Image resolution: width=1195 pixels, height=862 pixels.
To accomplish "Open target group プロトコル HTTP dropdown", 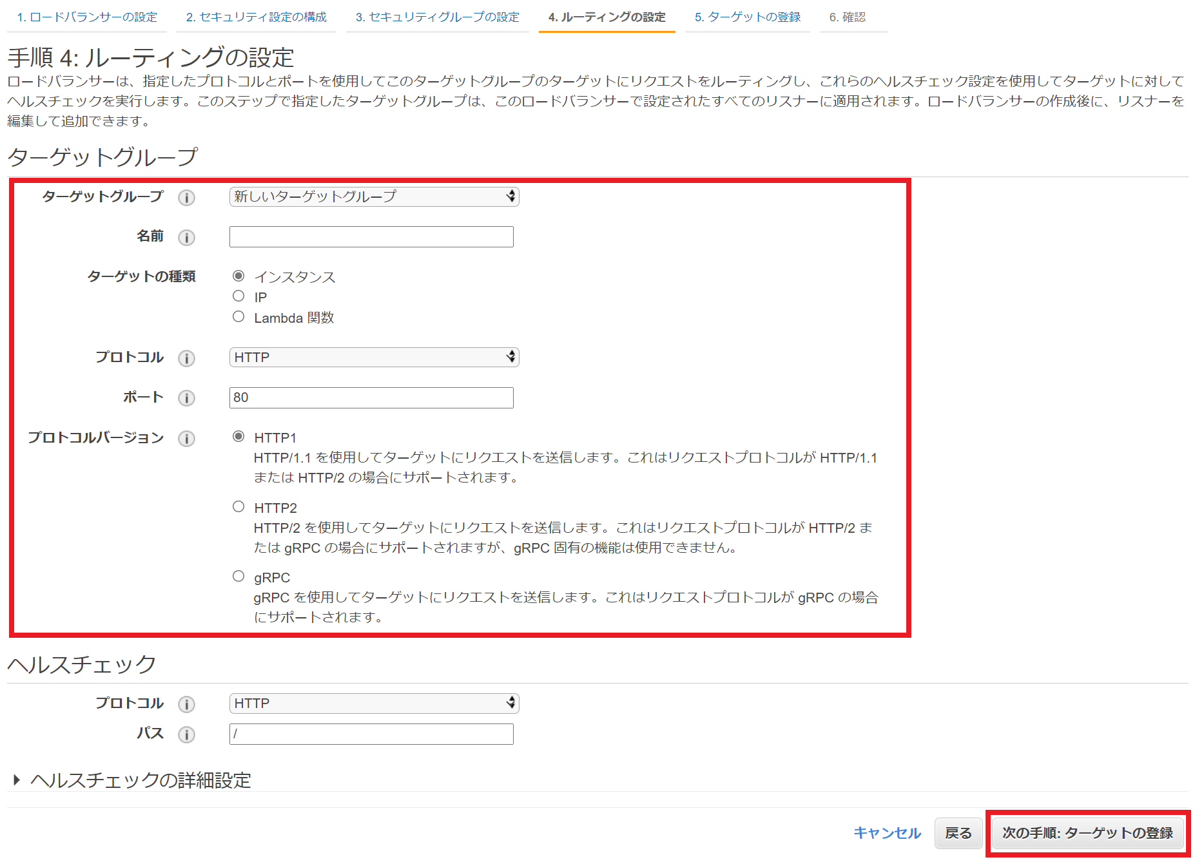I will tap(374, 357).
